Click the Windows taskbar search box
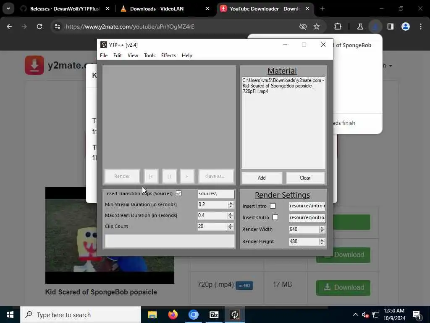The image size is (430, 323). click(81, 315)
